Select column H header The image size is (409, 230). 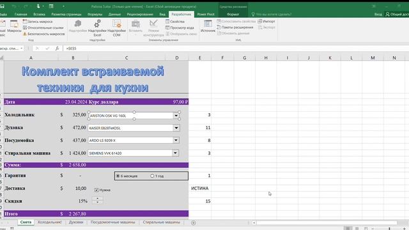coord(266,57)
